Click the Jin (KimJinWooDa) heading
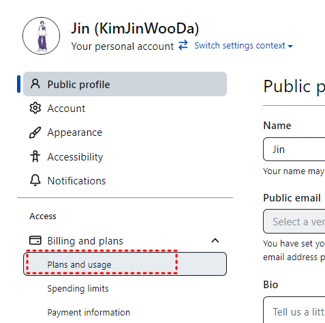The image size is (325, 323). click(135, 29)
